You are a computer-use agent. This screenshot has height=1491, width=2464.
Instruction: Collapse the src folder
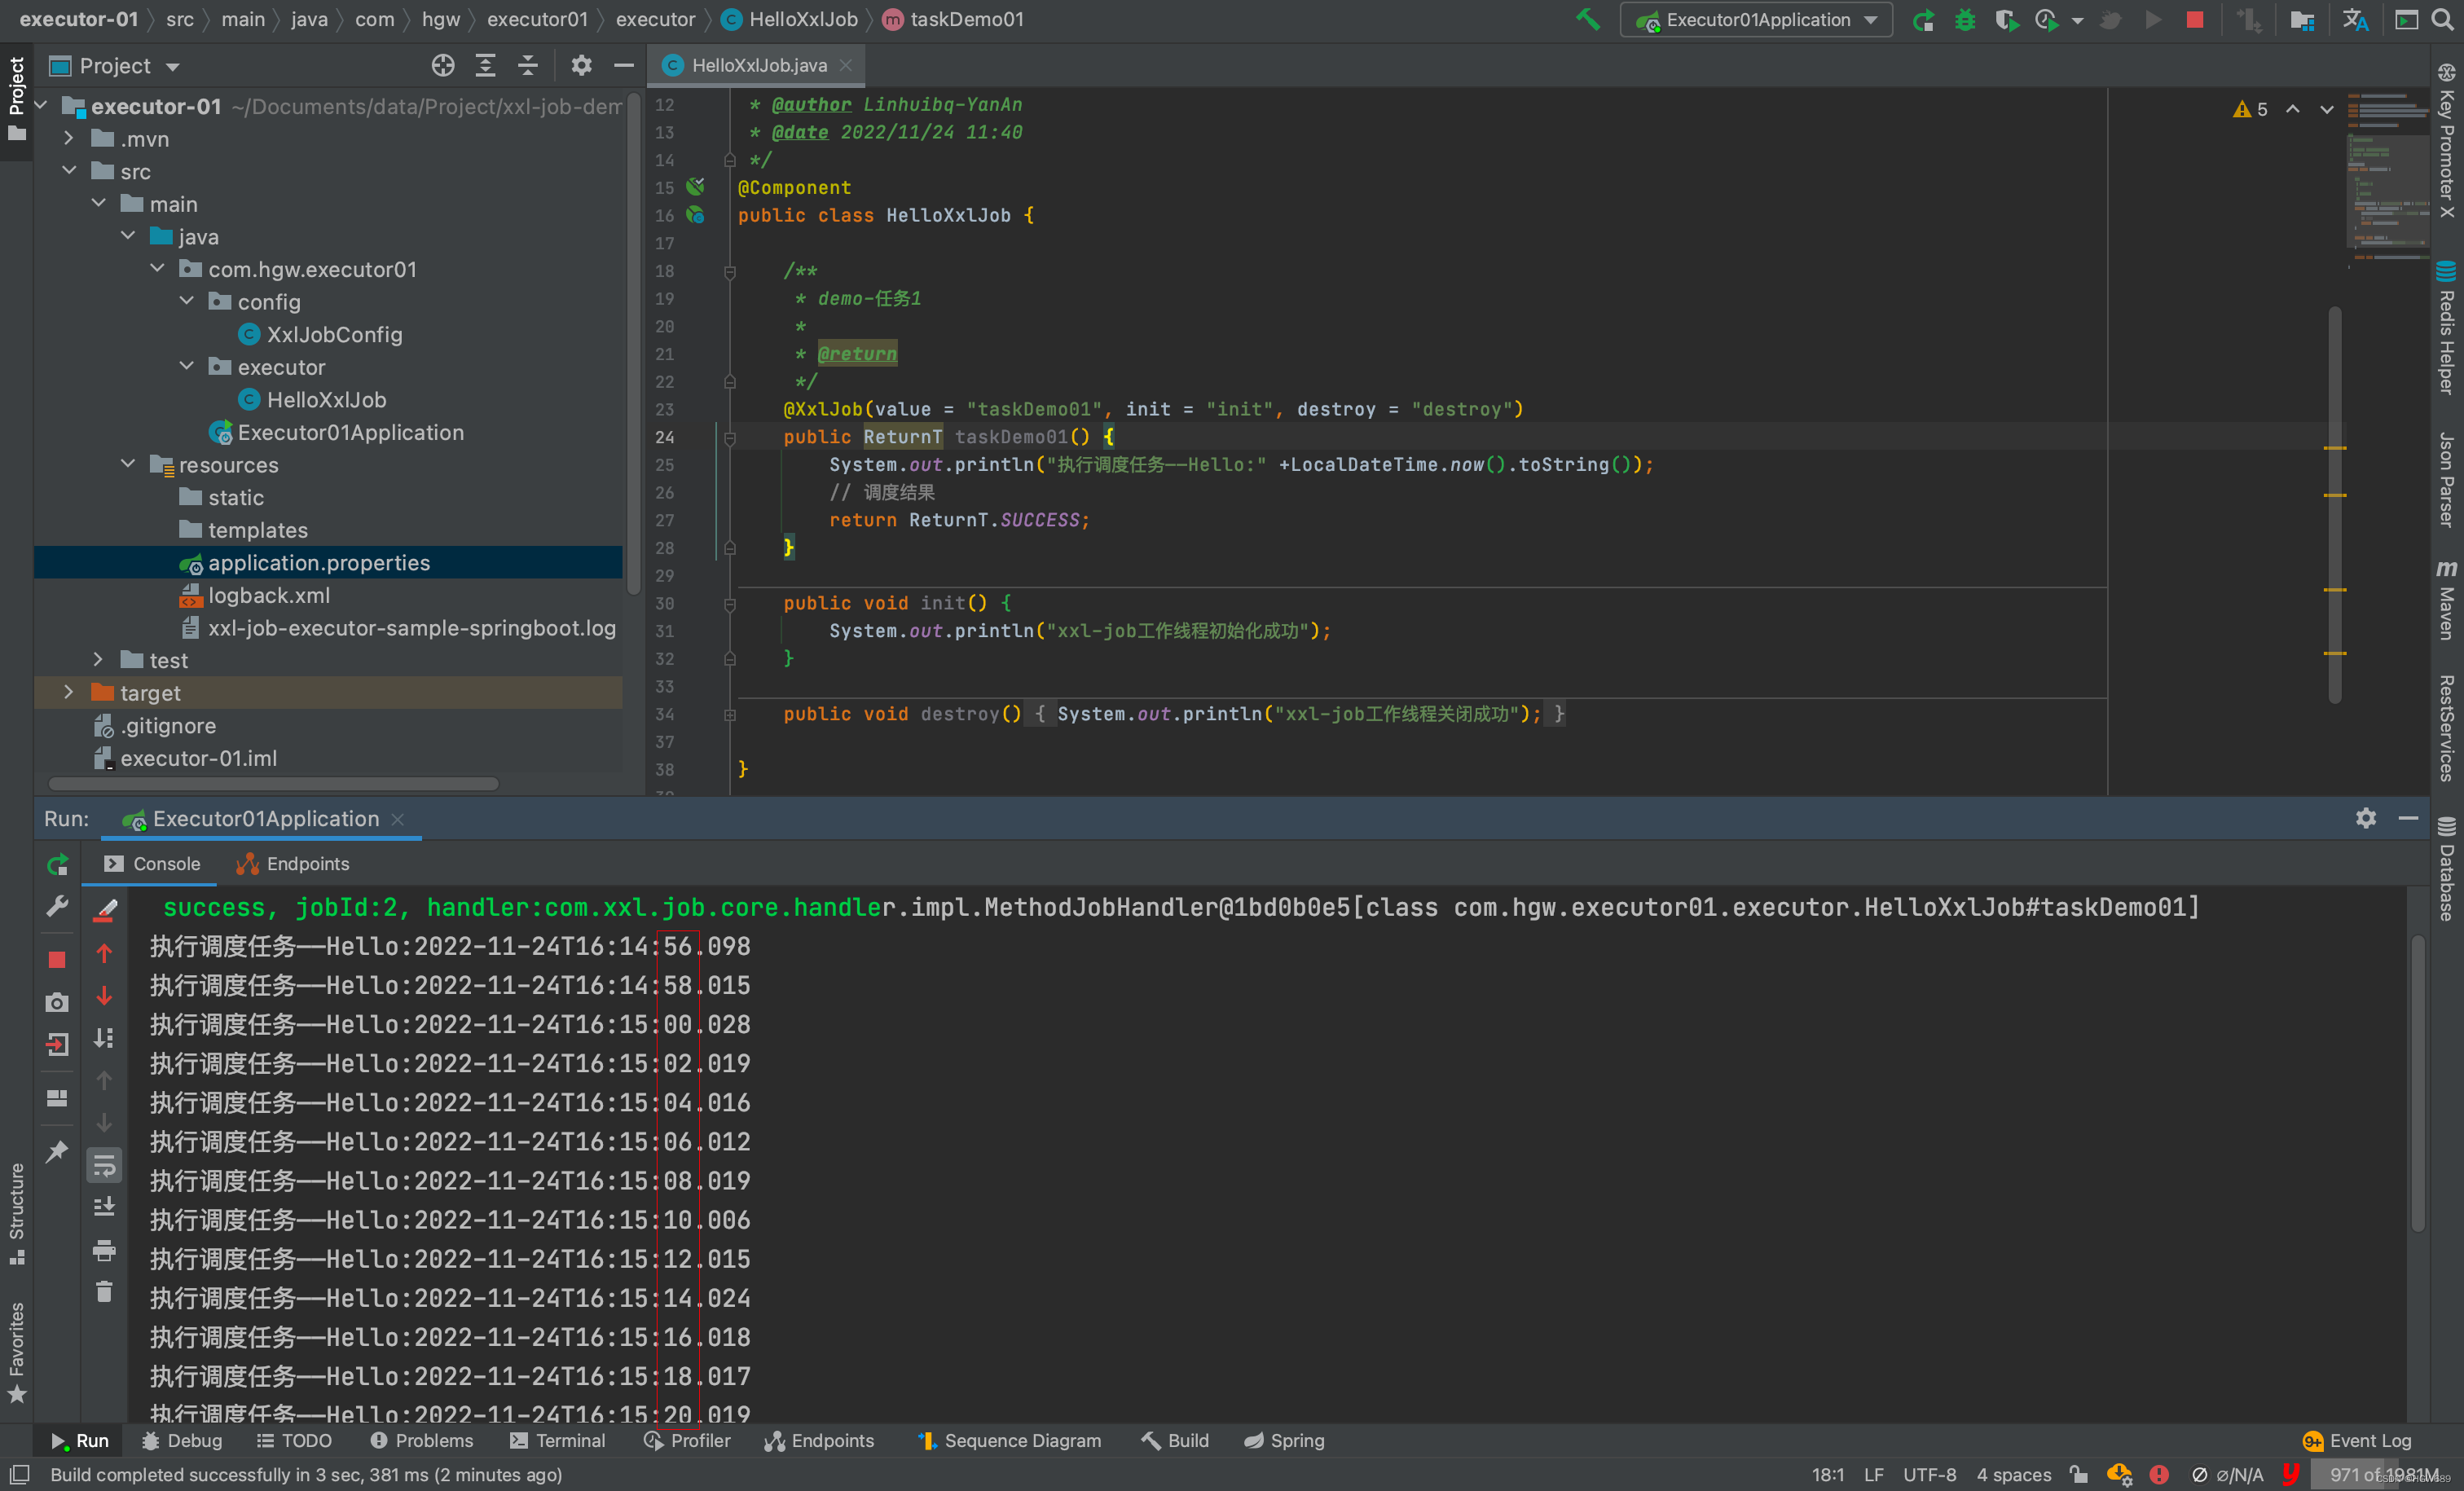click(x=69, y=171)
